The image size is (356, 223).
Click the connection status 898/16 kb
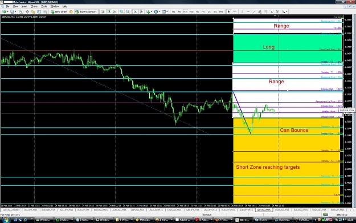341,214
